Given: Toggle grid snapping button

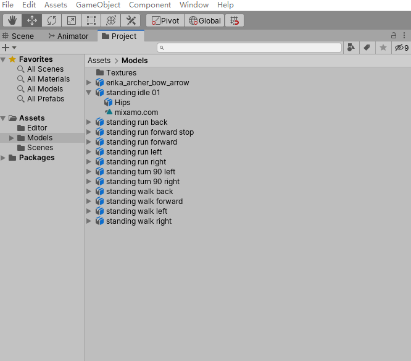Looking at the screenshot, I should pyautogui.click(x=235, y=20).
